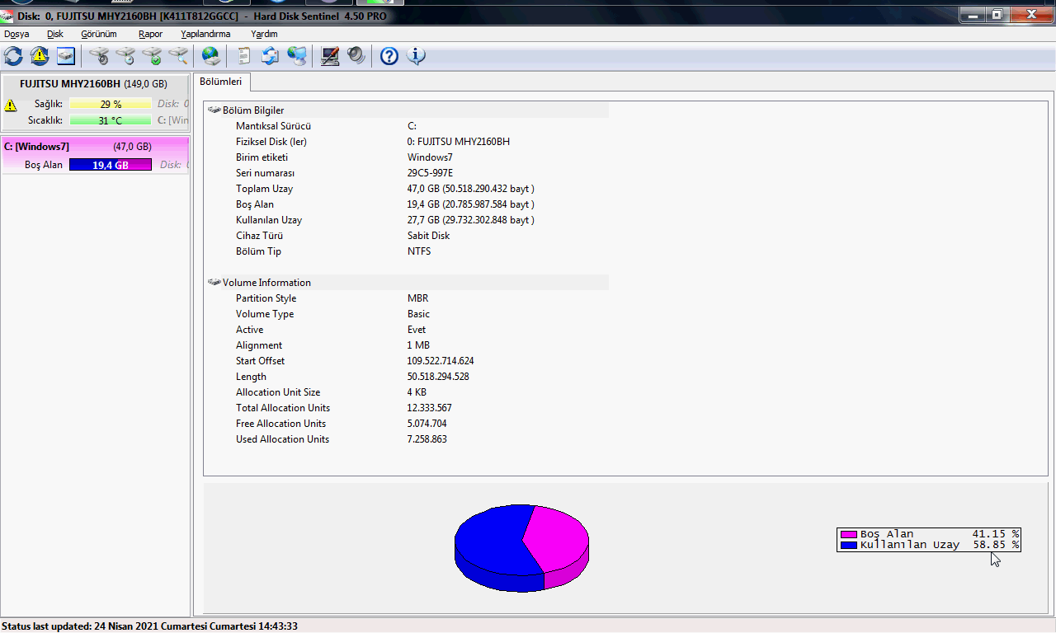Viewport: 1056px width, 633px height.
Task: Click the Volume Type value Basic
Action: tap(418, 314)
